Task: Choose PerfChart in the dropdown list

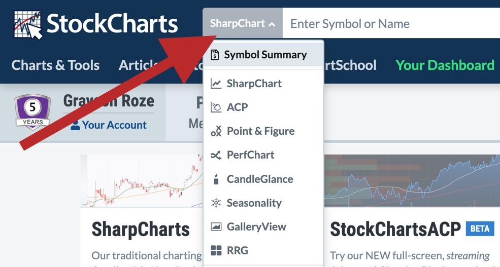Action: (250, 155)
